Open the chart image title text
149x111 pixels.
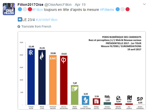pyautogui.click(x=115, y=43)
